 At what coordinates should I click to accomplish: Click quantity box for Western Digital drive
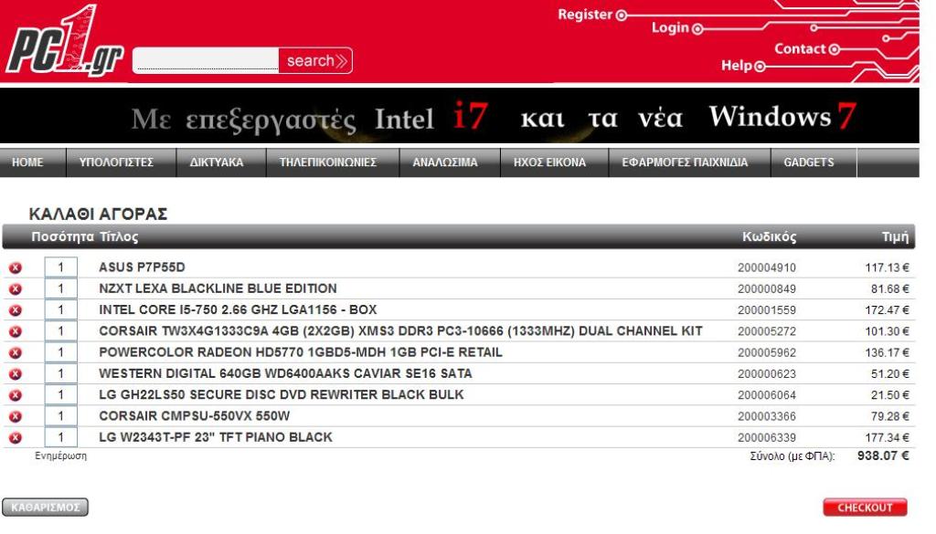click(x=61, y=373)
